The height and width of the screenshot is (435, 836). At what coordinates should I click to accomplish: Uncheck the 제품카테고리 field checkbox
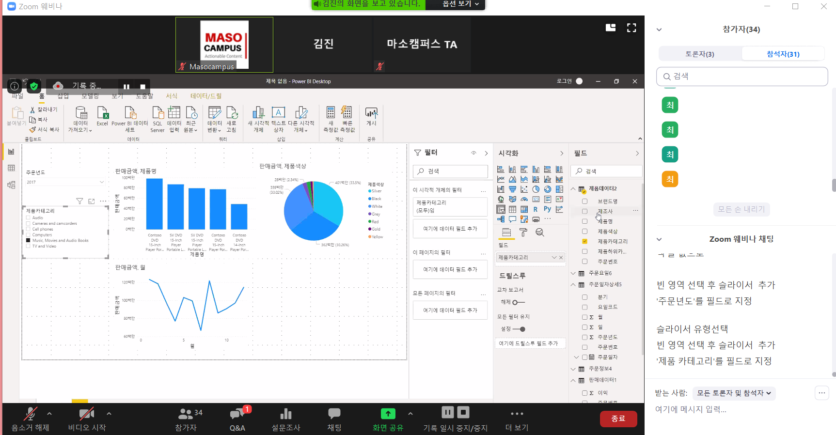pyautogui.click(x=584, y=241)
